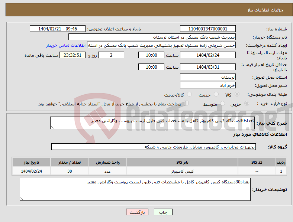
Task: Click the شماره نیاز field 1104001347000001
Action: pyautogui.click(x=207, y=29)
